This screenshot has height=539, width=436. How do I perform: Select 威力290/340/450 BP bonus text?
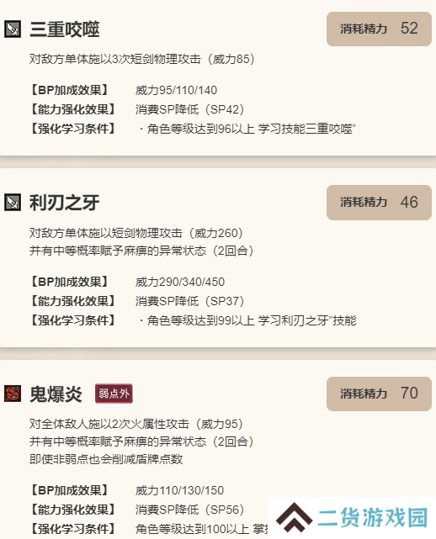(x=180, y=283)
